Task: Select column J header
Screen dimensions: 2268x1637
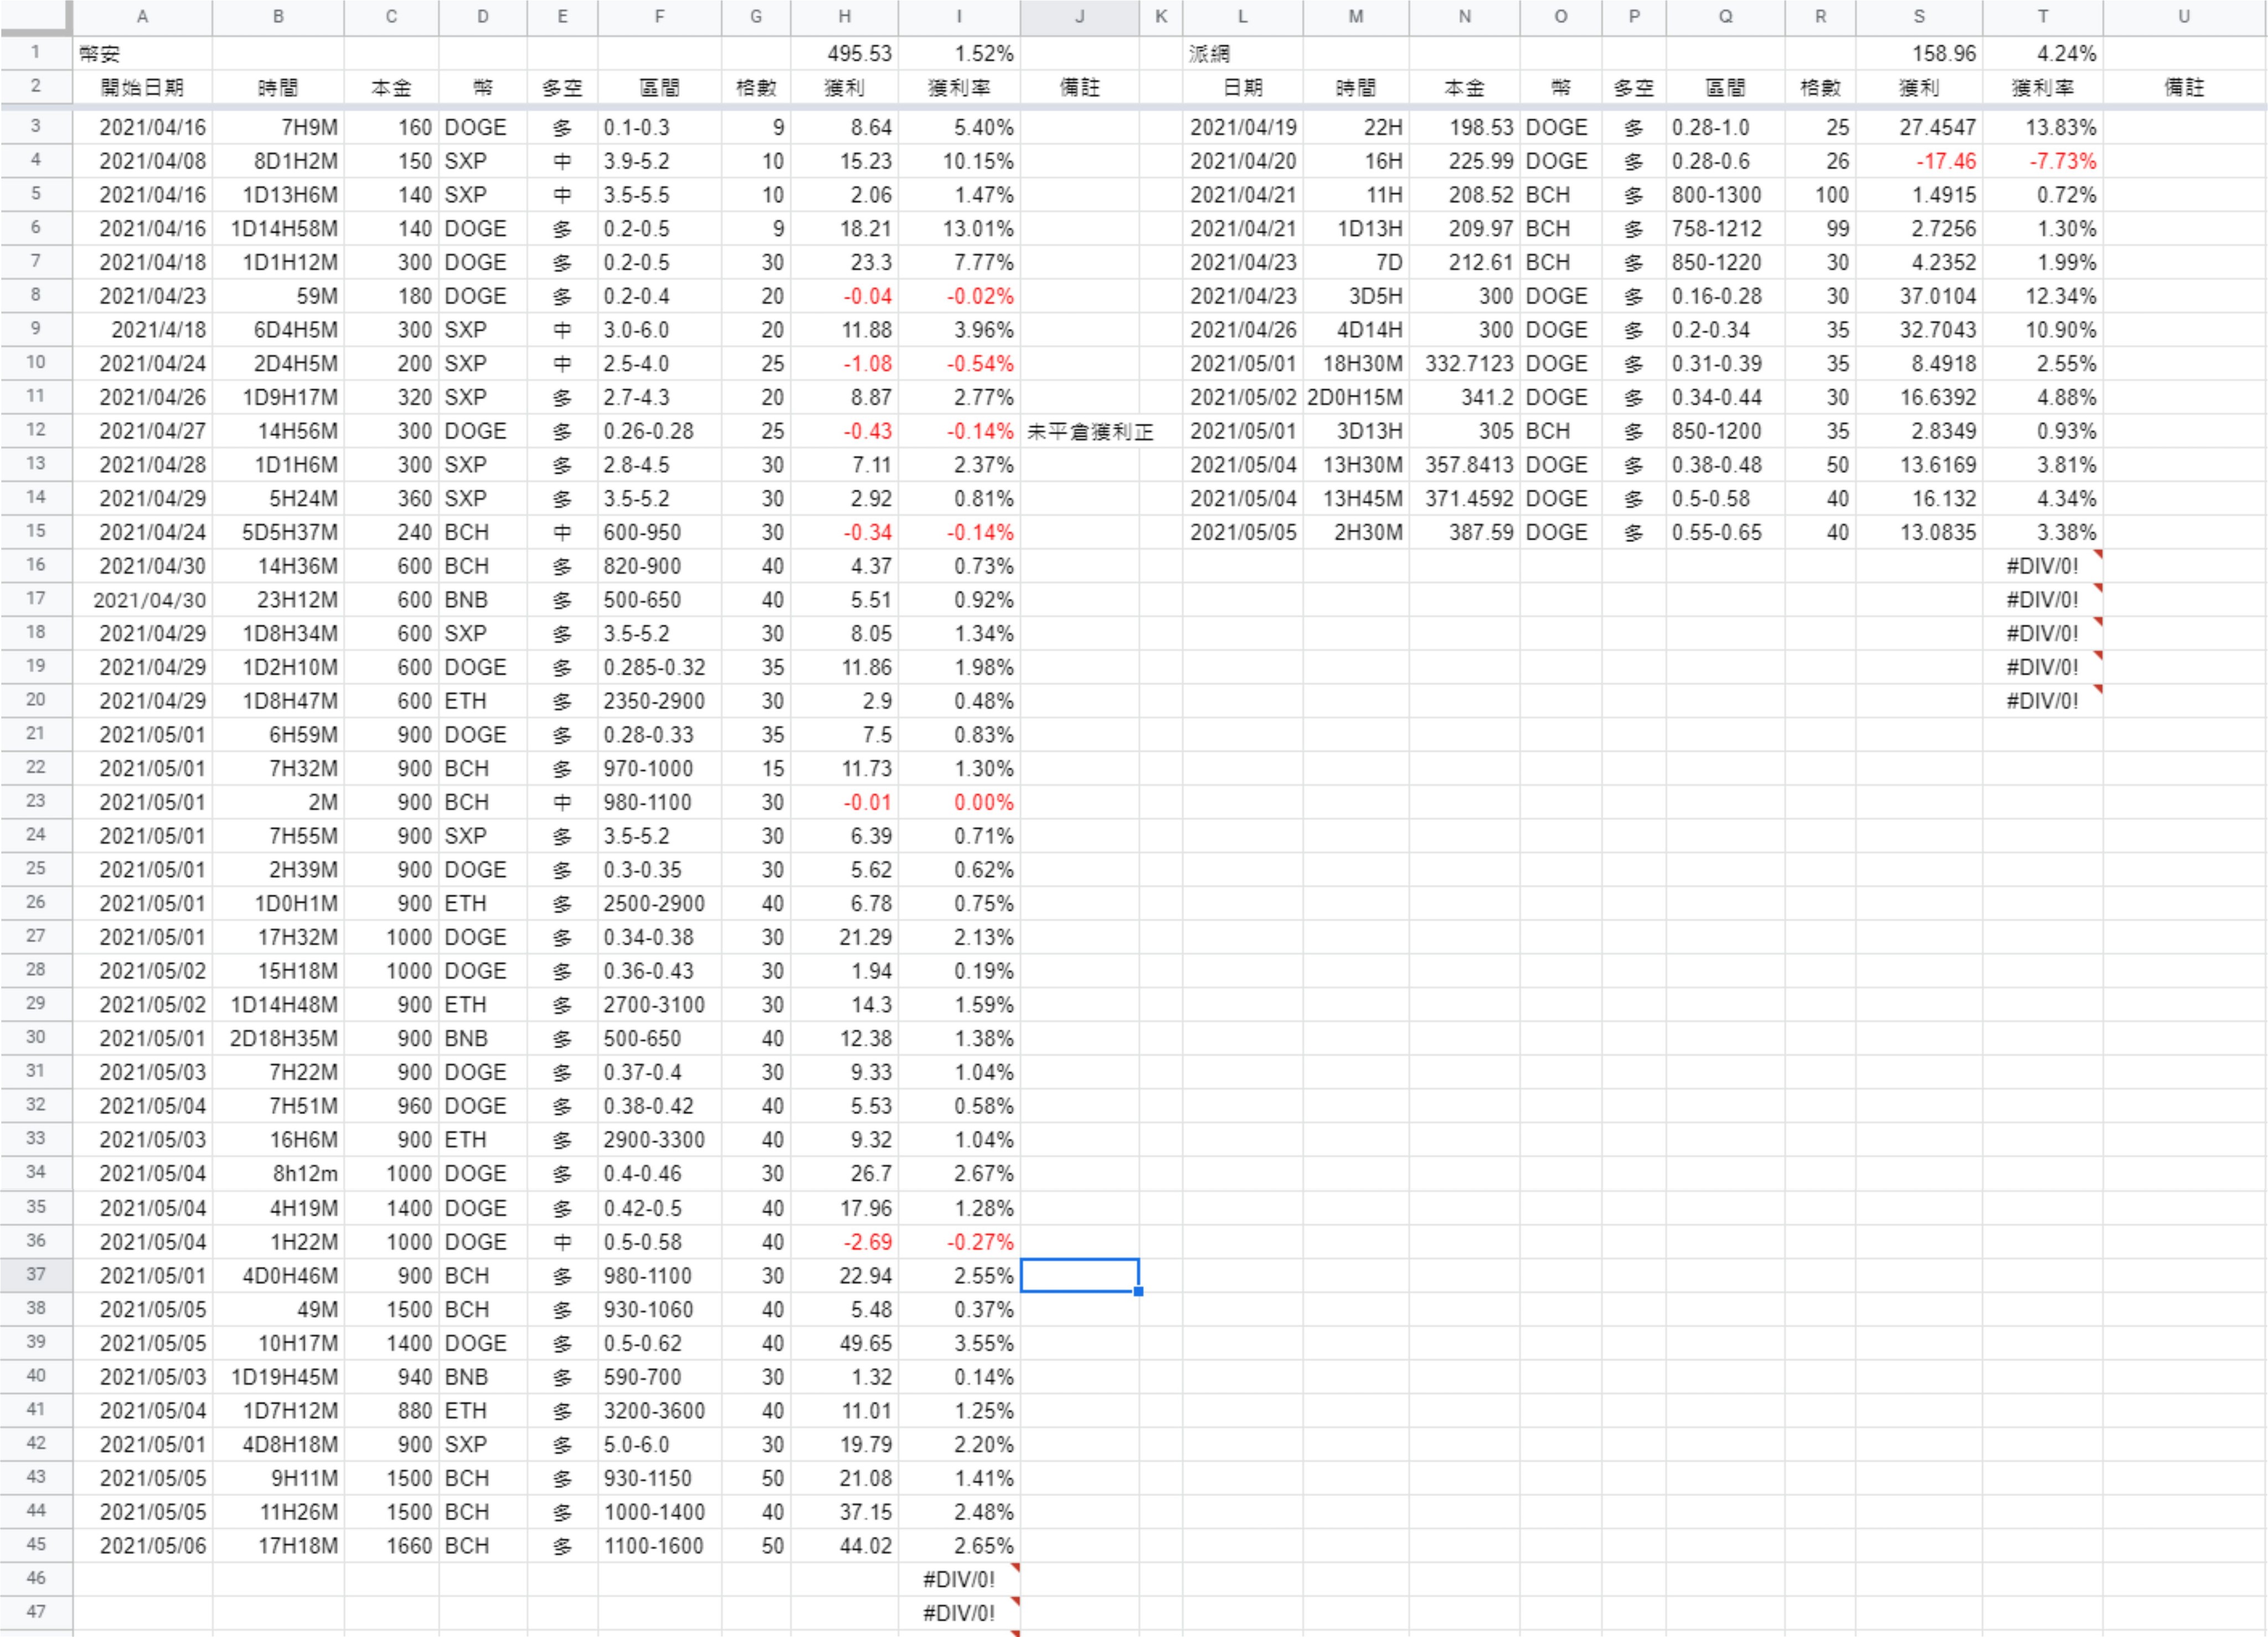Action: coord(1079,17)
